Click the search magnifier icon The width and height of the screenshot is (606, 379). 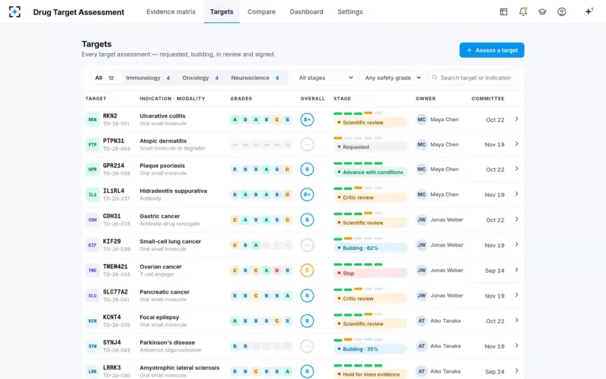point(434,78)
